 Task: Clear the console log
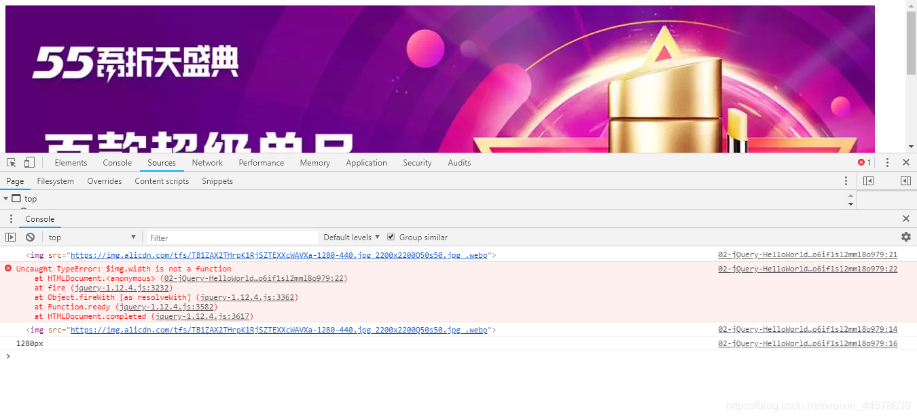(30, 237)
